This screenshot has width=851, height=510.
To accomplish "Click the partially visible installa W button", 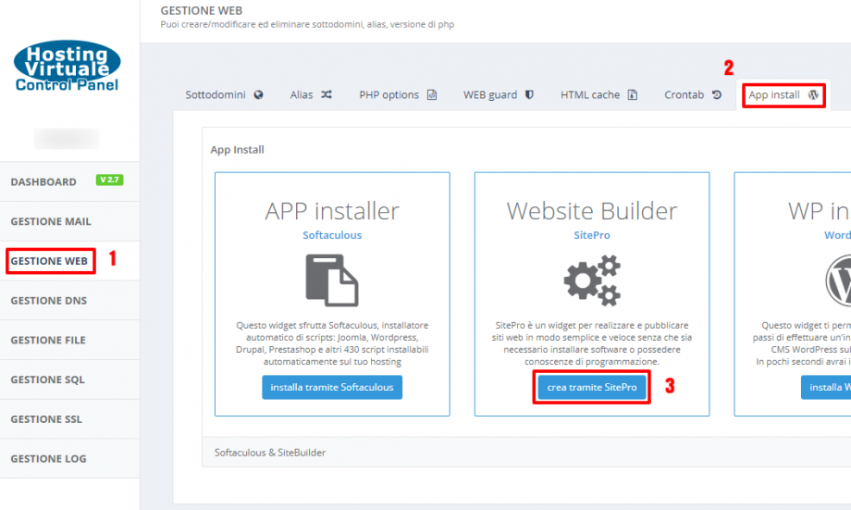I will point(826,387).
